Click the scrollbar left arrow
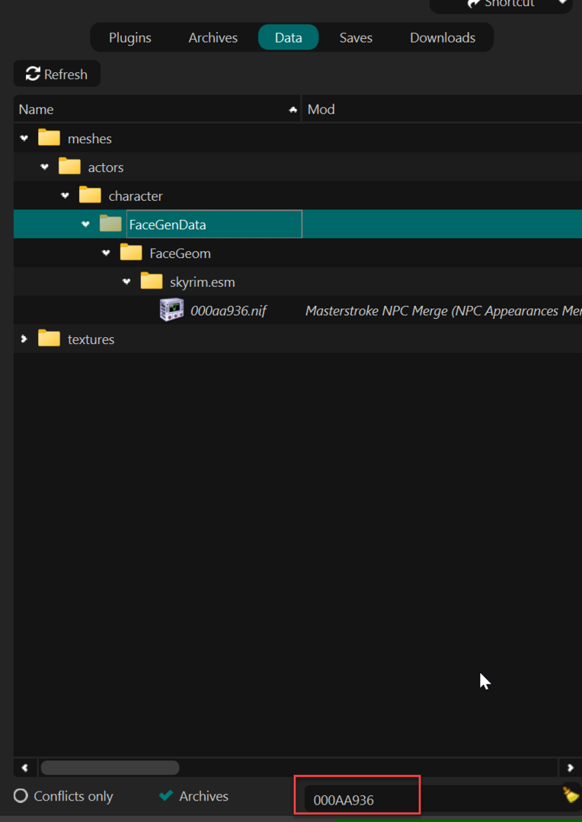This screenshot has height=822, width=582. (x=24, y=768)
